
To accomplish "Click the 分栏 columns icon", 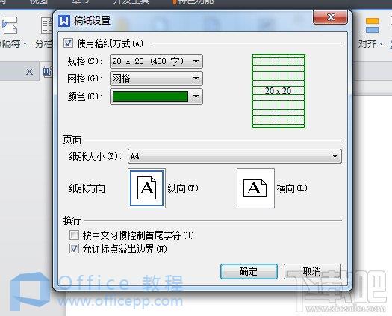I will tap(47, 25).
